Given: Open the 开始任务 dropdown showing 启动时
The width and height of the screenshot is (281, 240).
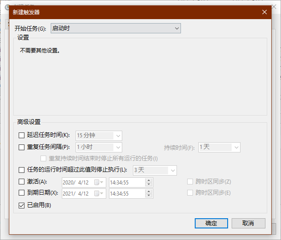Looking at the screenshot, I should click(116, 28).
